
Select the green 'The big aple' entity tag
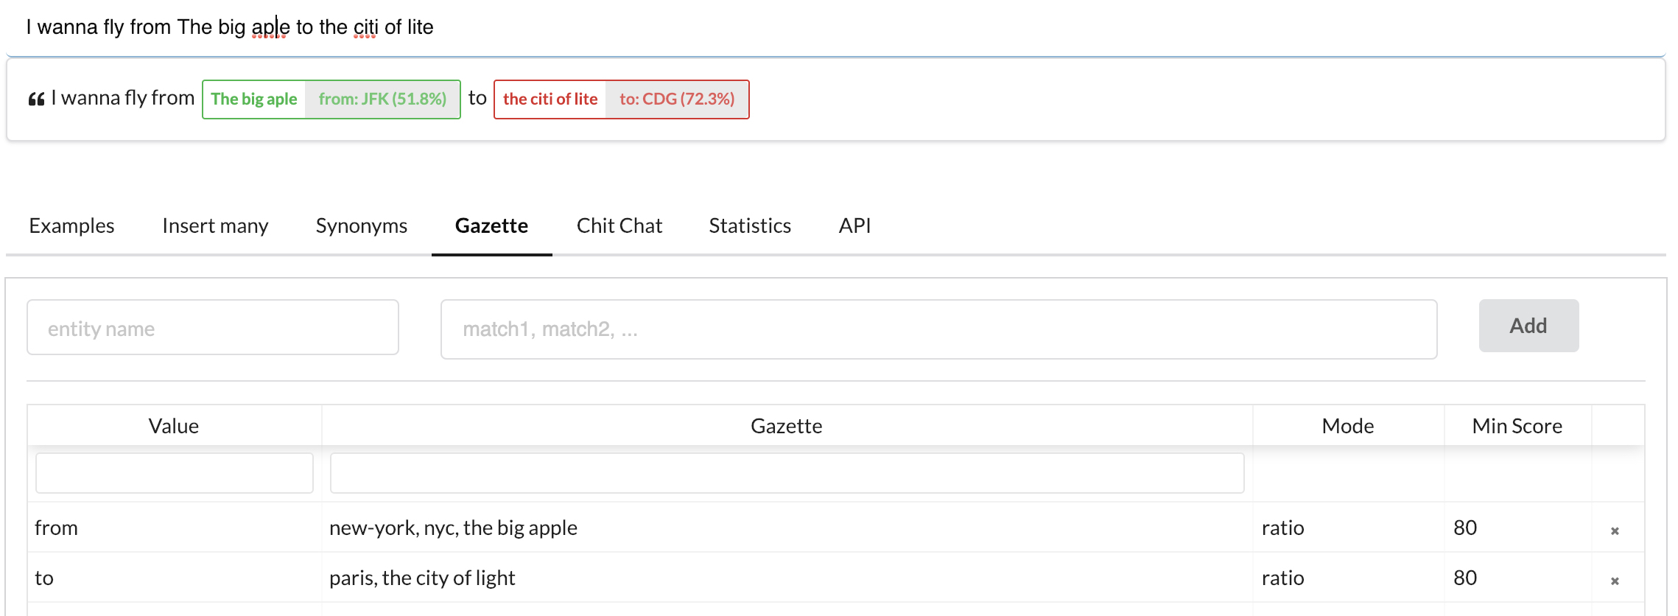254,99
